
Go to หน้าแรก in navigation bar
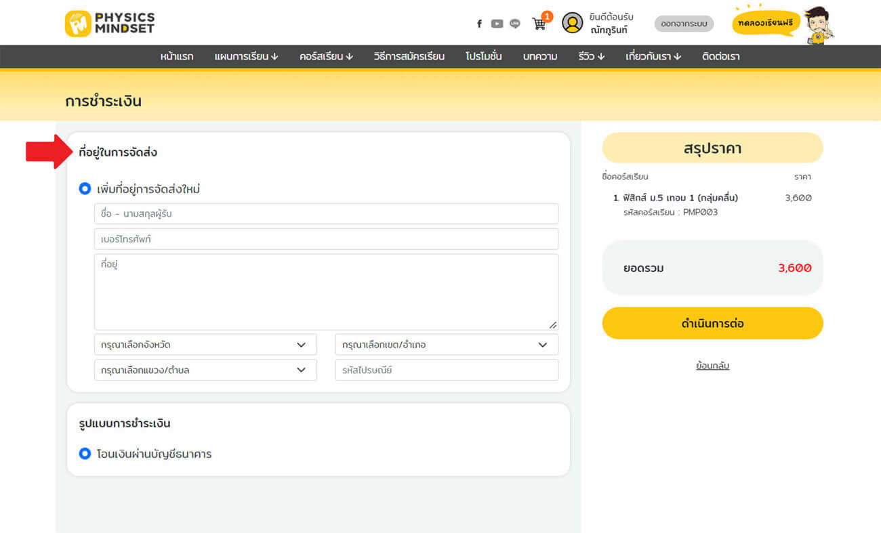coord(177,56)
